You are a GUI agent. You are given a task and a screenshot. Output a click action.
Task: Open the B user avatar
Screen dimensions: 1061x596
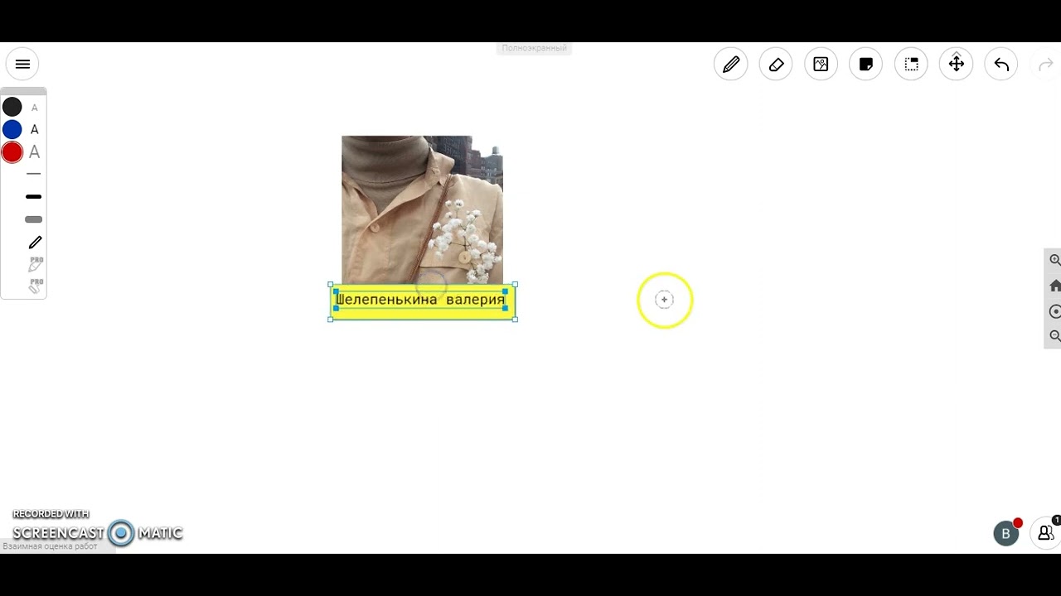click(x=1006, y=534)
